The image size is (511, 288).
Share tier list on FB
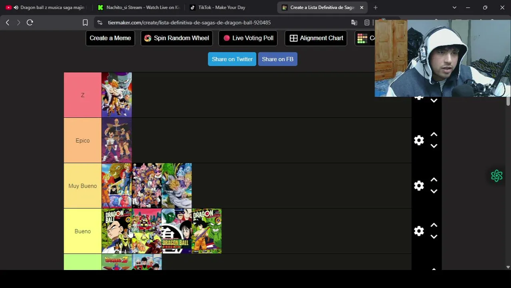click(x=277, y=59)
